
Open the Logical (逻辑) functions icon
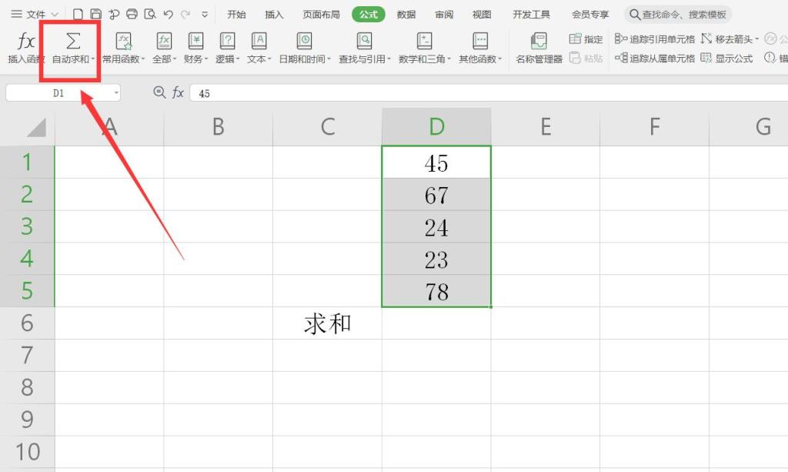[227, 41]
